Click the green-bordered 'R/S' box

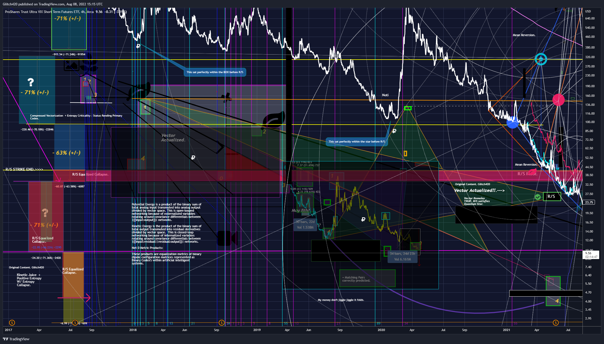[x=552, y=196]
